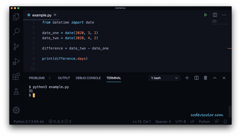Open the Search view icon
The image size is (241, 137).
16,32
